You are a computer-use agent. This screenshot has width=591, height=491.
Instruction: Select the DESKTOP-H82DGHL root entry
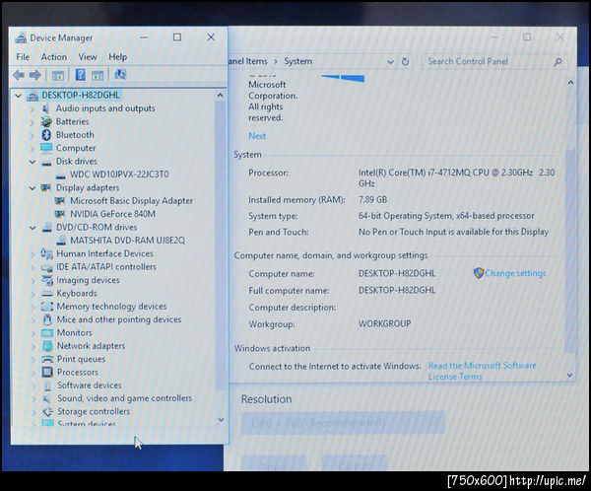pos(81,95)
